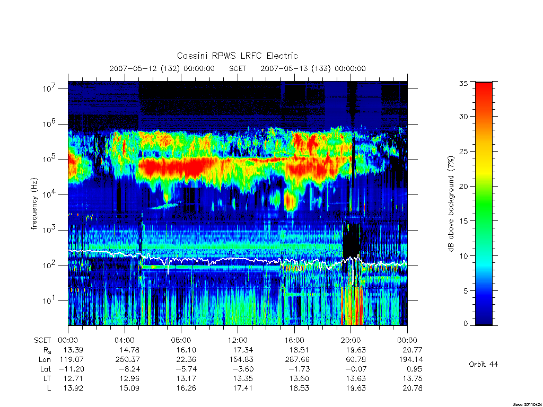Click Rs value '17.34'
This screenshot has height=407, width=543.
pos(243,350)
